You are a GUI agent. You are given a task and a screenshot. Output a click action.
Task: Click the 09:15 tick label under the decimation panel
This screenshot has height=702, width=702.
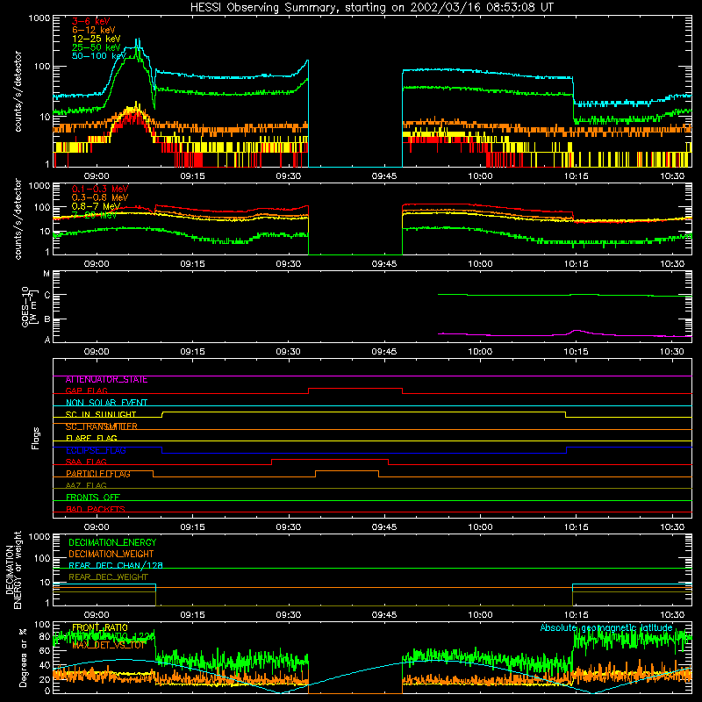point(192,615)
